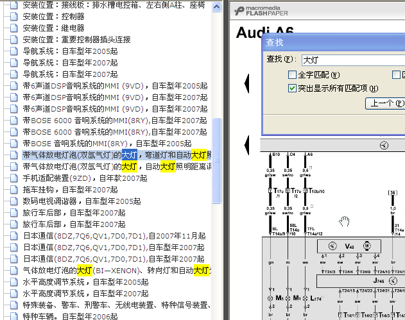Click page icon beside 安装位置:控制器

coord(13,17)
